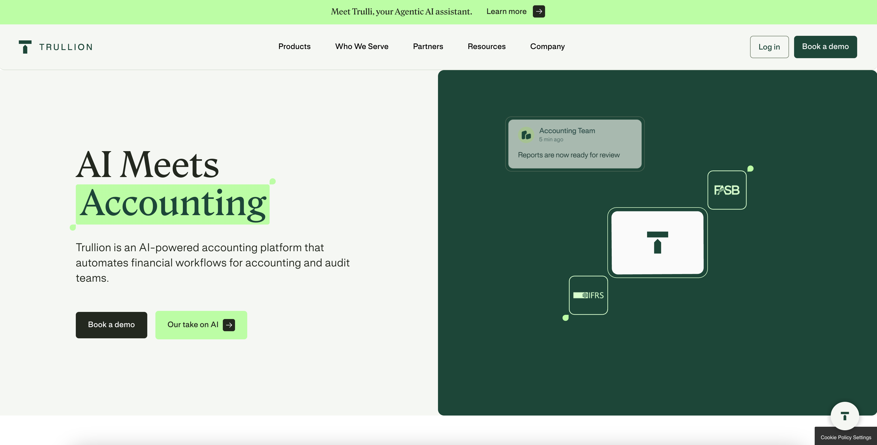Viewport: 877px width, 445px height.
Task: Open the Partners menu item
Action: [x=428, y=46]
